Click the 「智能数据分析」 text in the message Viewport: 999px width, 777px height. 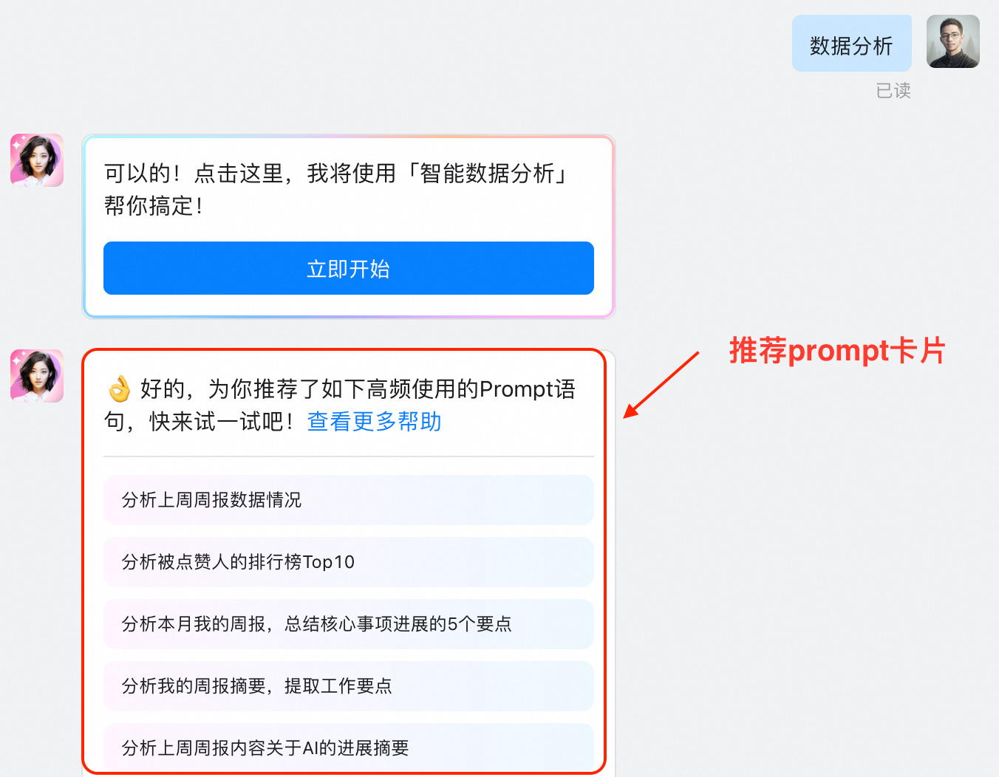coord(488,174)
